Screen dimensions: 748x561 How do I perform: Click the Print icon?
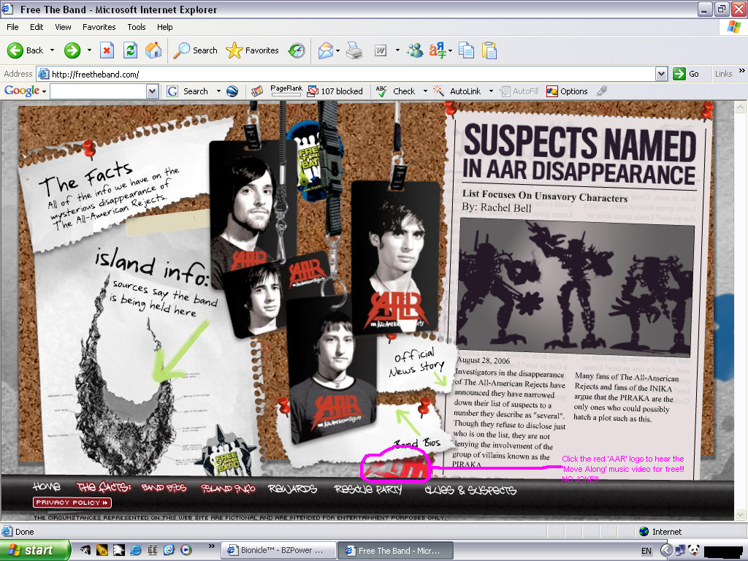pos(354,50)
